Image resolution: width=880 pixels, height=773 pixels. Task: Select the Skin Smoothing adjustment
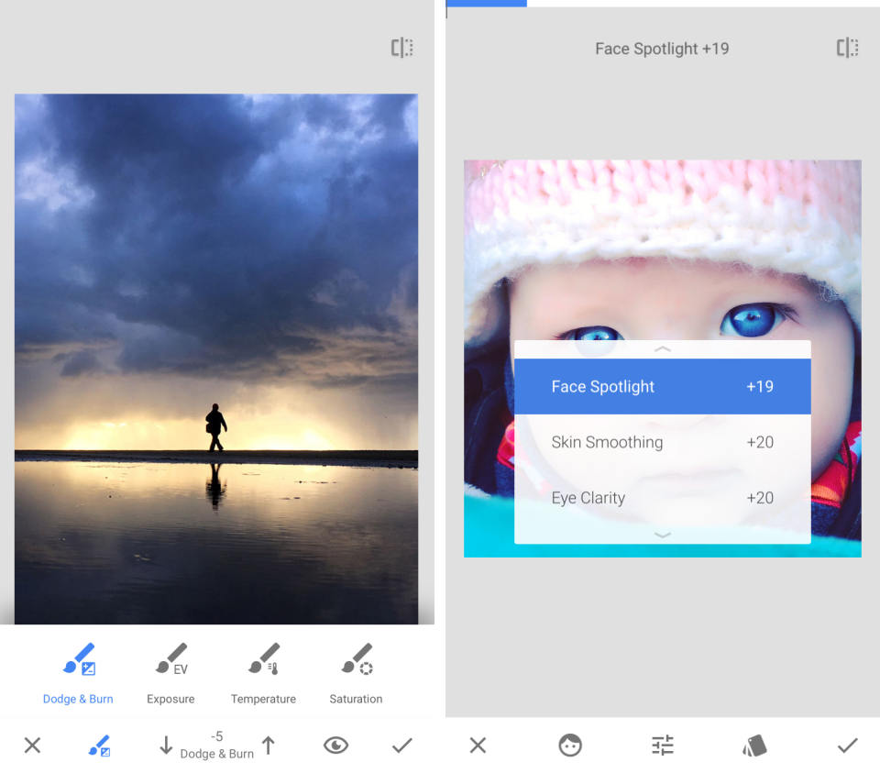point(663,442)
